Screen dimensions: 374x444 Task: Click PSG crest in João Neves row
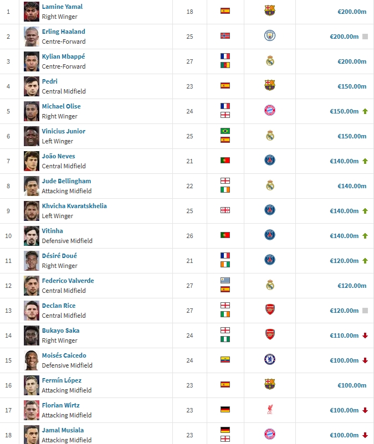(270, 160)
